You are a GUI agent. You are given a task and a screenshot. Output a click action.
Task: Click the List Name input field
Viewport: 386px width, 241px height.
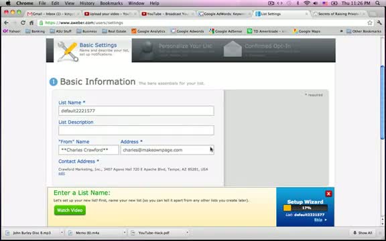(x=136, y=110)
